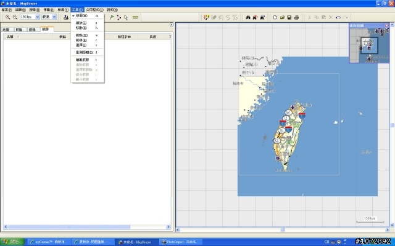Click map vertical scrollbar down arrow
Viewport: 395px width, 246px height.
point(393,225)
